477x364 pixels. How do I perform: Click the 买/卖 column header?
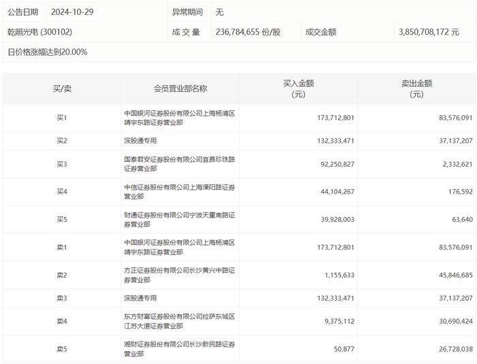pyautogui.click(x=62, y=88)
